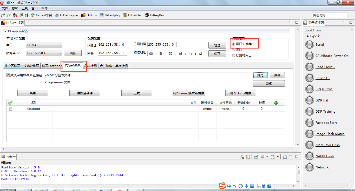Viewport: 355px width, 191px height.
Task: Click the NAND Flash indicator lamp
Action: pos(310,156)
